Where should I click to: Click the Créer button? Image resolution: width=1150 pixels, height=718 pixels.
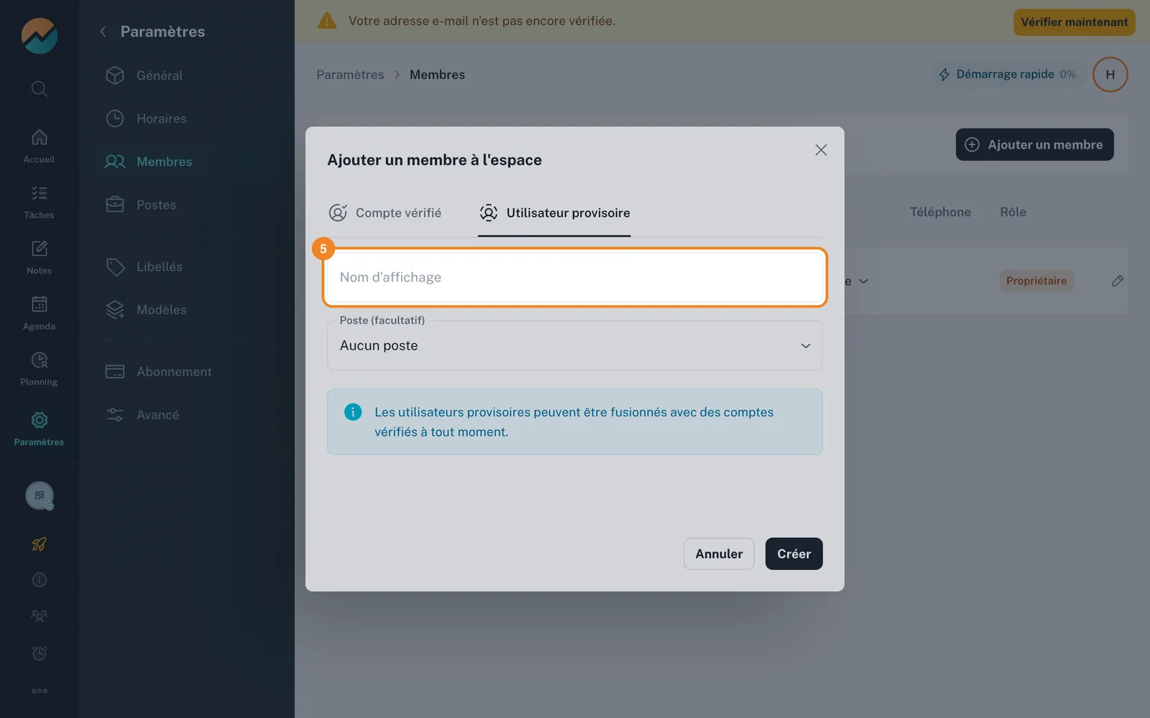[793, 554]
